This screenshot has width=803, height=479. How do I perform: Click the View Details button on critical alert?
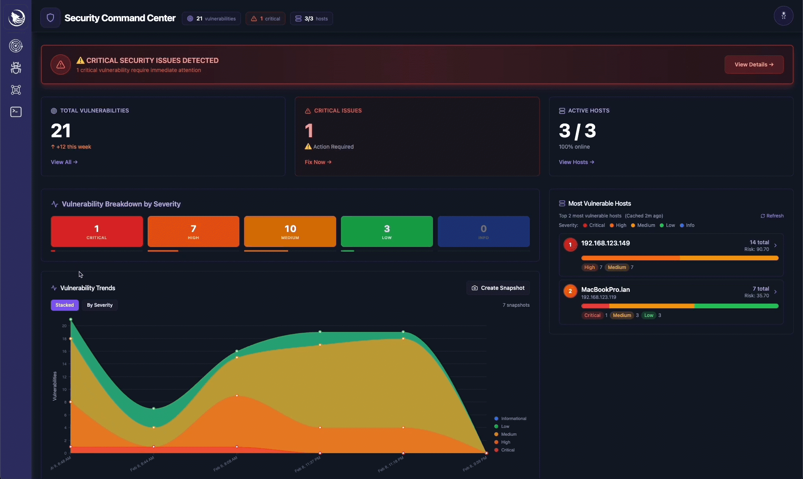coord(754,64)
